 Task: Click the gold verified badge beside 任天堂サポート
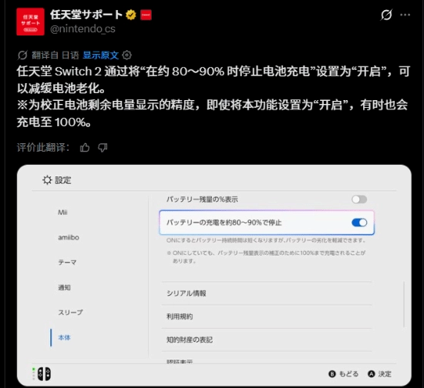(x=131, y=15)
